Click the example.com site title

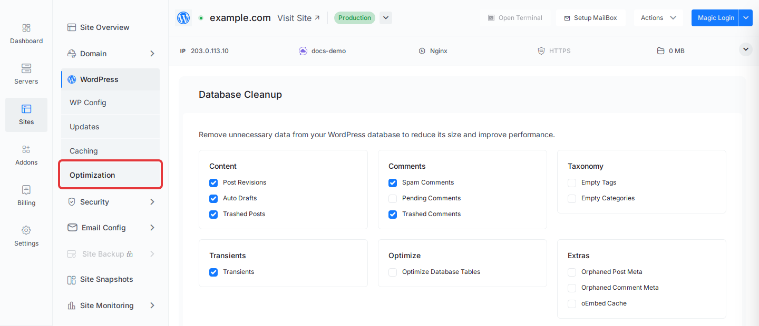tap(240, 18)
